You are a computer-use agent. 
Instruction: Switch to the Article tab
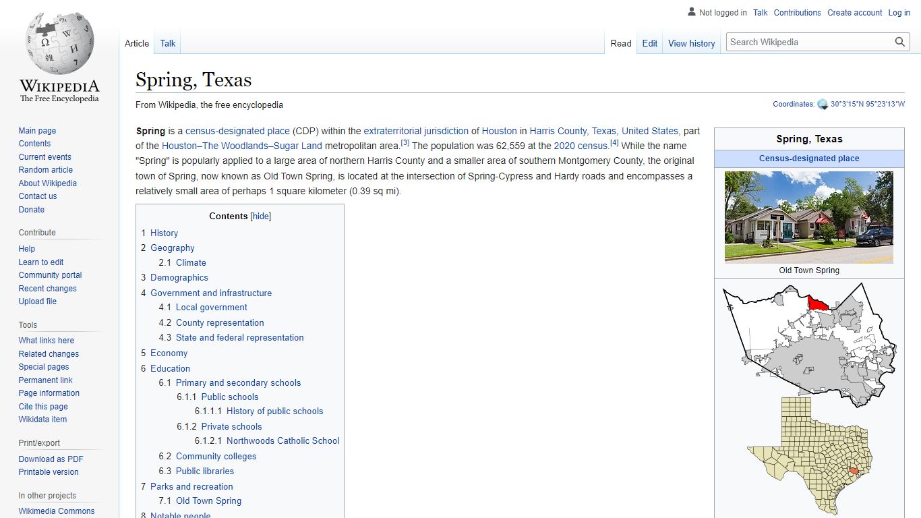pos(137,43)
